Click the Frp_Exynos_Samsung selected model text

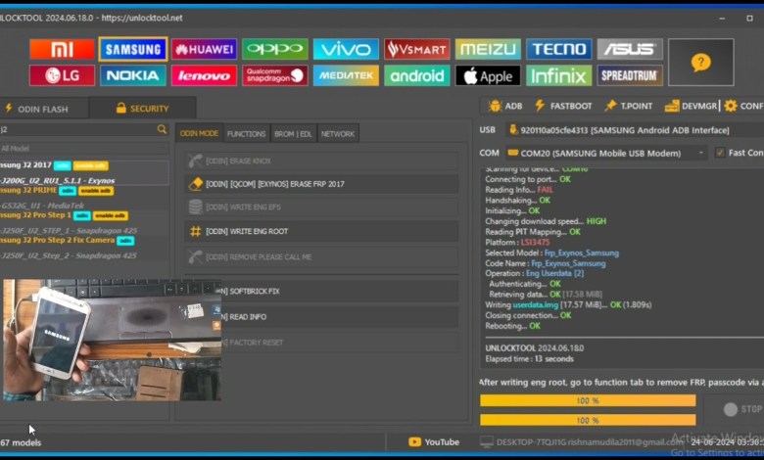point(582,253)
